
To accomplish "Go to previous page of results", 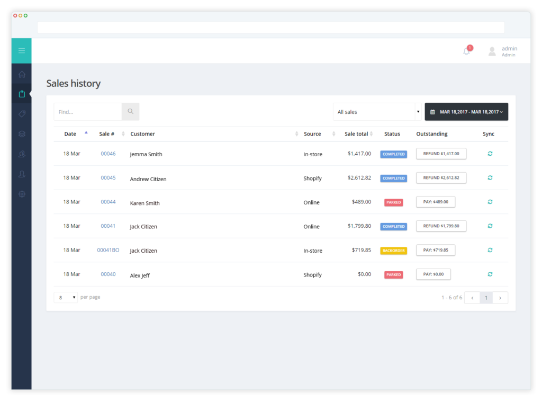I will [472, 298].
